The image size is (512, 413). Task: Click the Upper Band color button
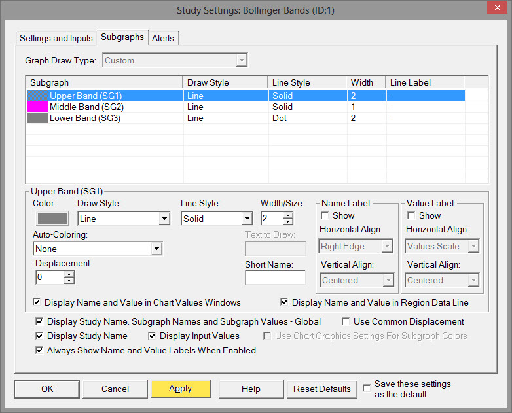click(52, 219)
